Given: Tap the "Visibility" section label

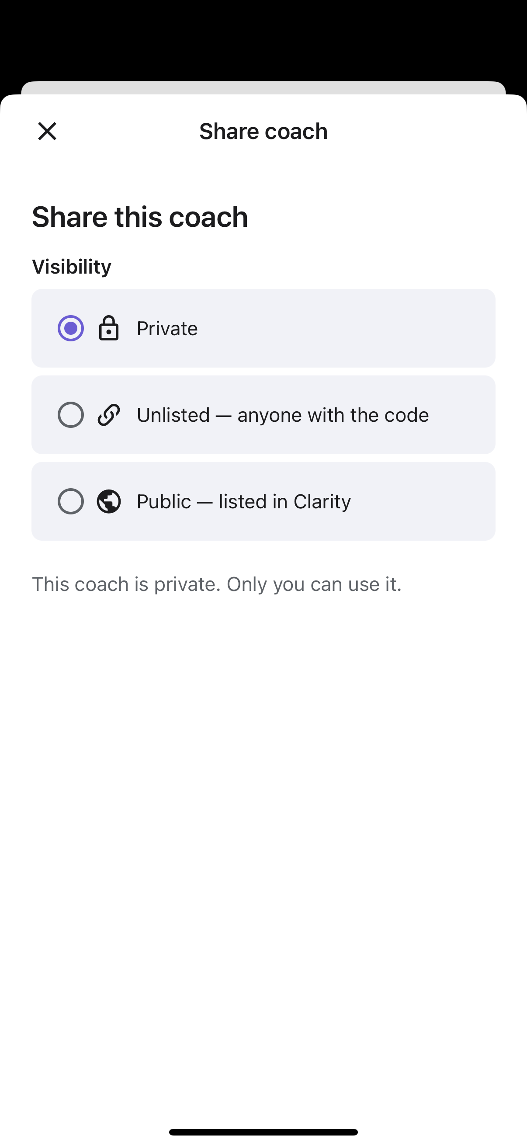Looking at the screenshot, I should click(72, 267).
